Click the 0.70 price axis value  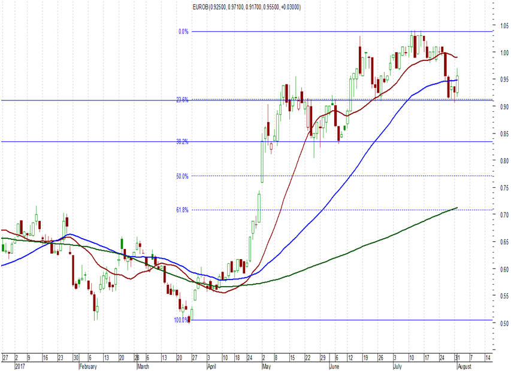click(x=504, y=214)
